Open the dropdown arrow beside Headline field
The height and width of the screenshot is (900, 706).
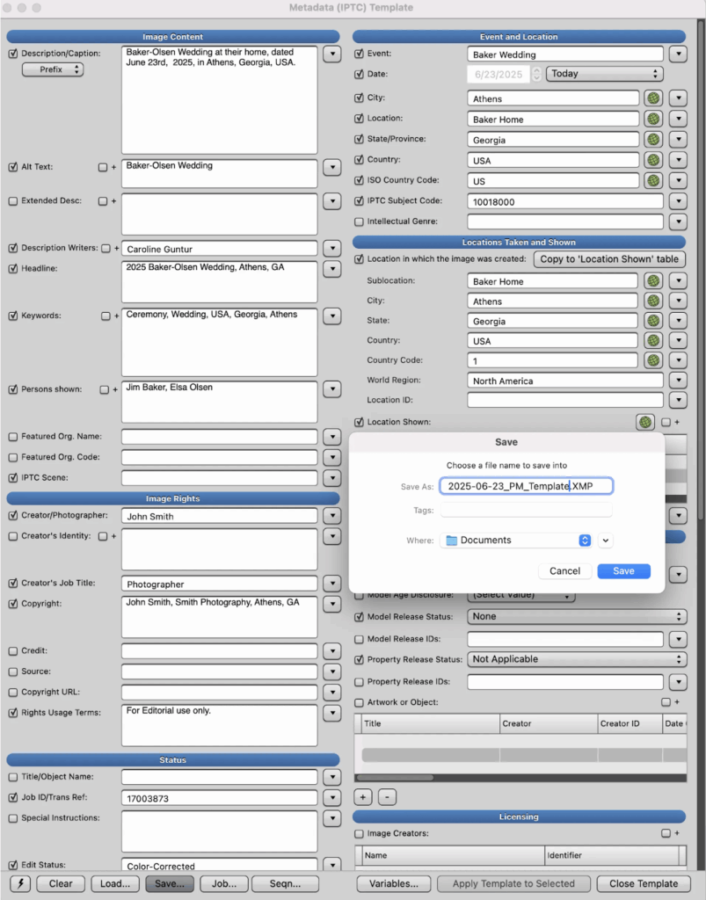332,269
